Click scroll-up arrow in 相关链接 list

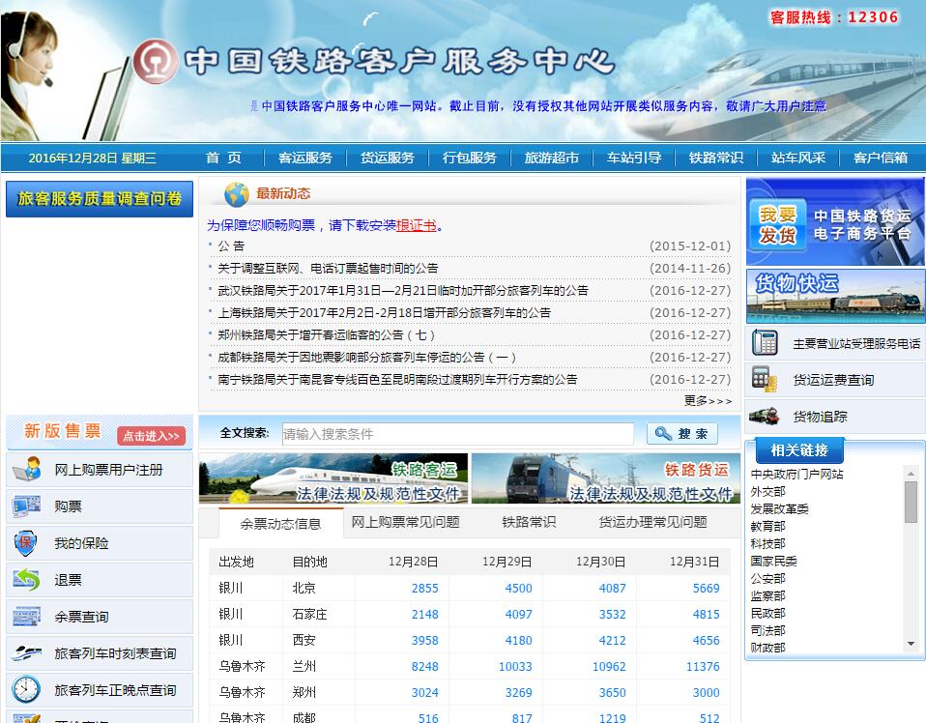click(911, 474)
